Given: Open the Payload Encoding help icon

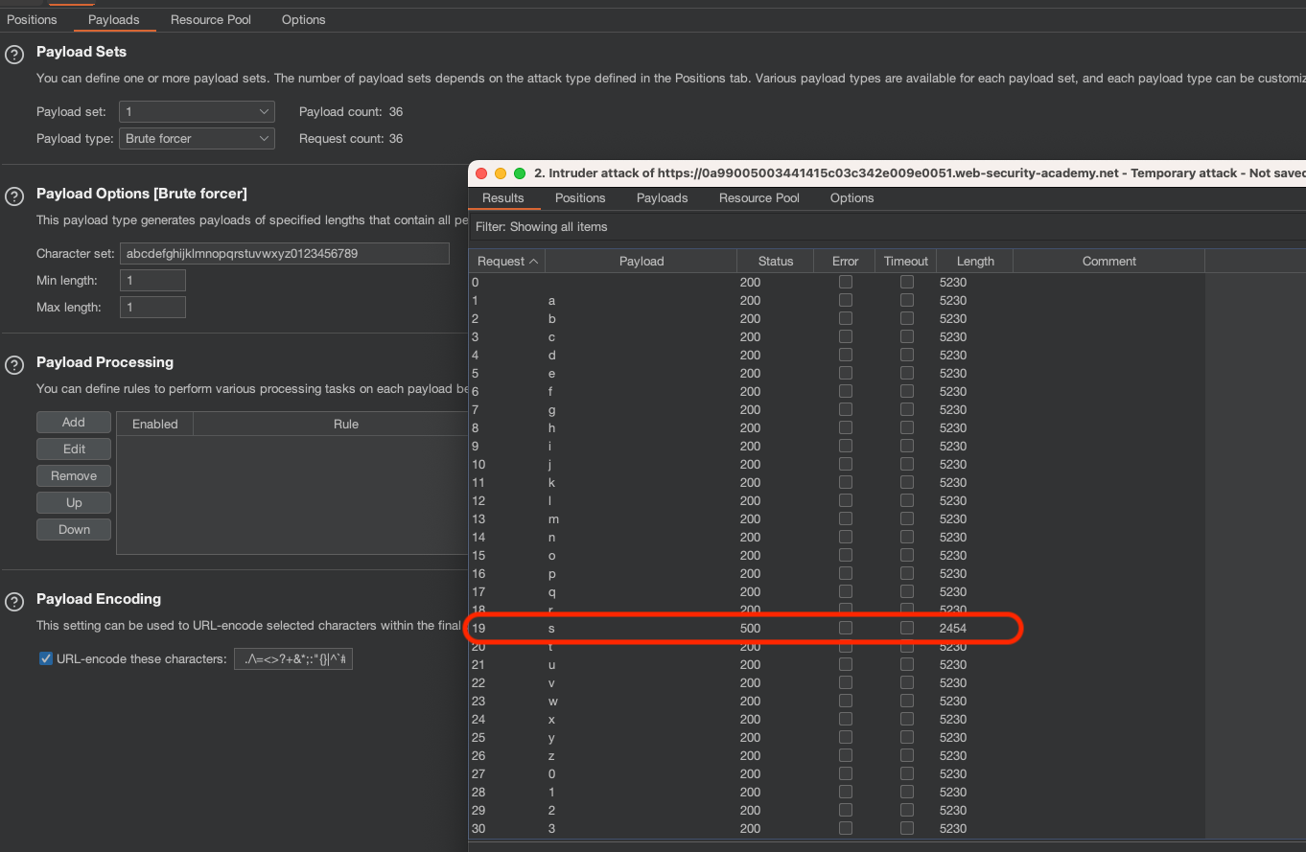Looking at the screenshot, I should click(x=14, y=602).
